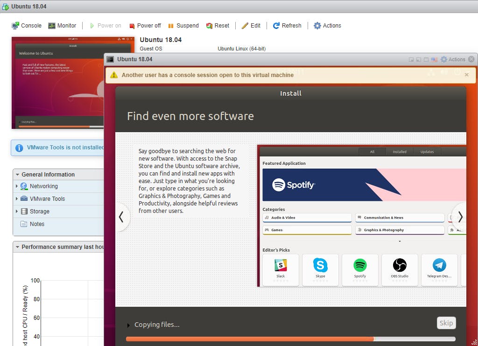The image size is (478, 346).
Task: Click first console layout size icon
Action: pyautogui.click(x=411, y=59)
